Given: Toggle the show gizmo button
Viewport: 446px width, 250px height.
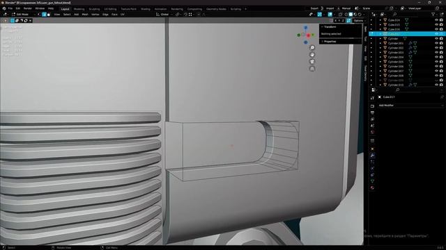Looking at the screenshot, I should (319, 15).
